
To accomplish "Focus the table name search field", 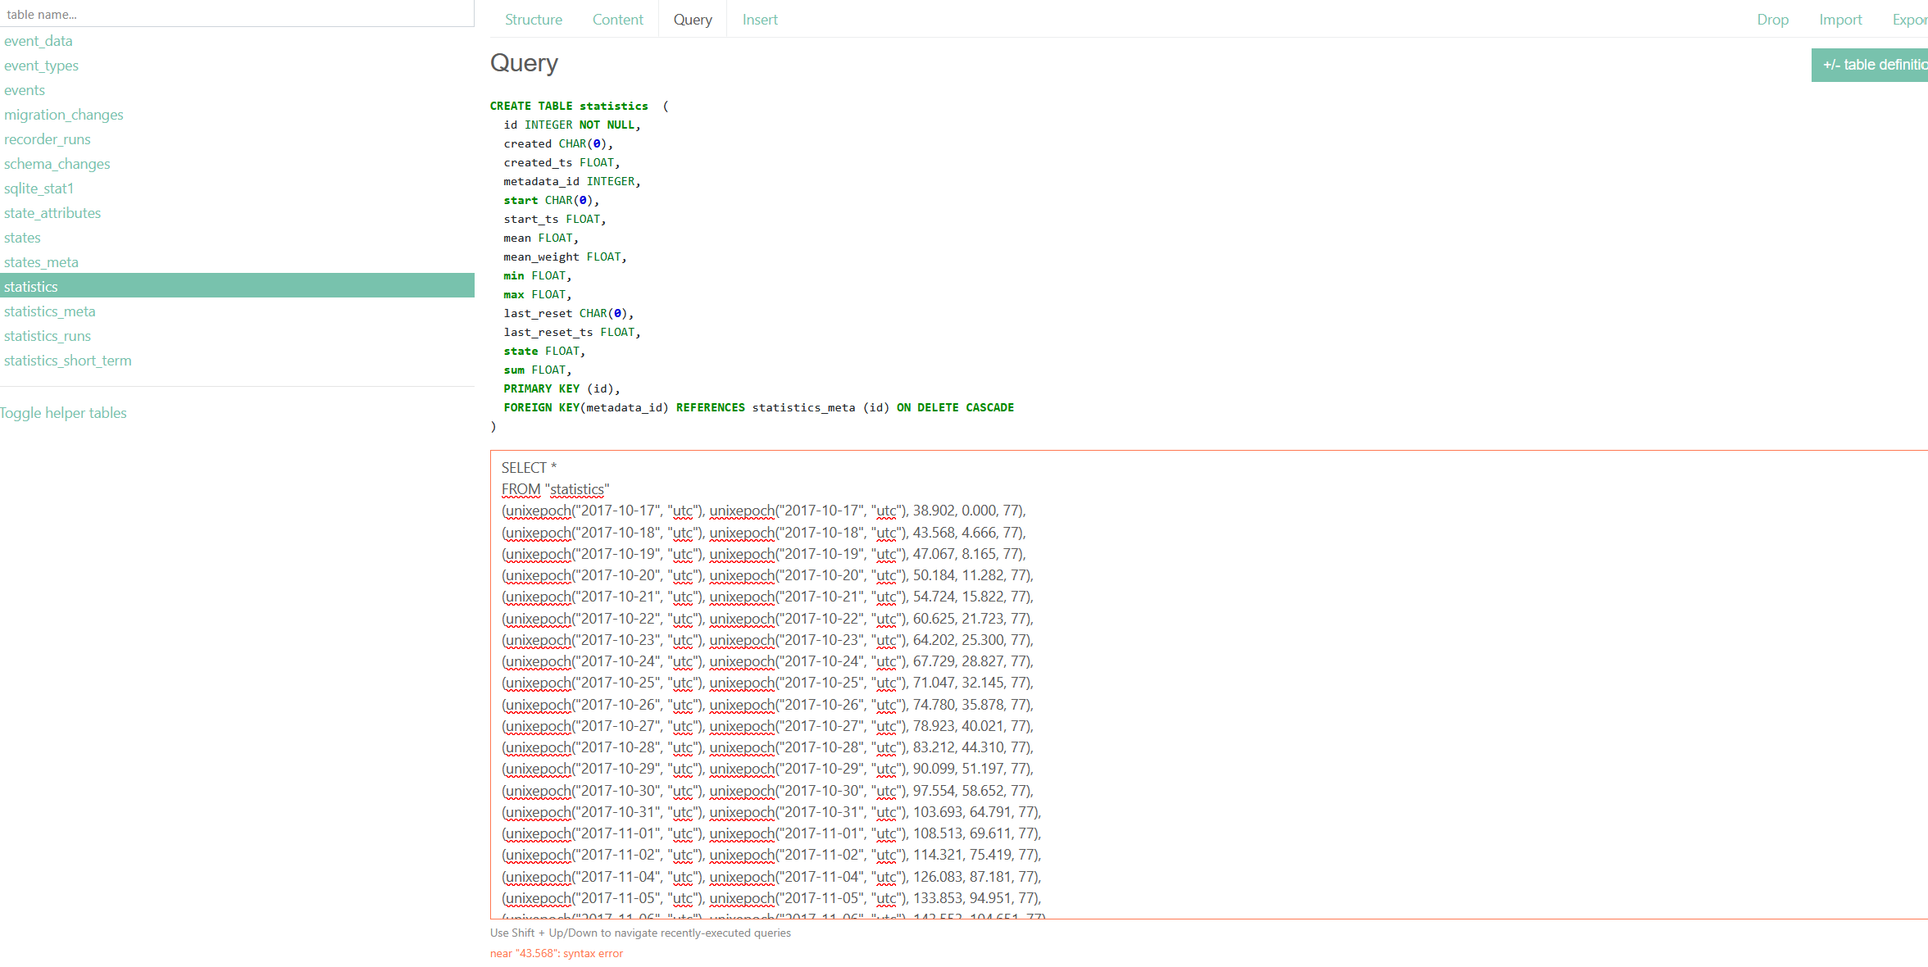I will (236, 14).
